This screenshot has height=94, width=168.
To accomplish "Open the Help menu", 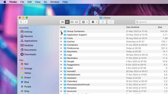I will (65, 2).
